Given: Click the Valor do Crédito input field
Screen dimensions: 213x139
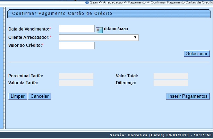Looking at the screenshot, I should point(77,46).
